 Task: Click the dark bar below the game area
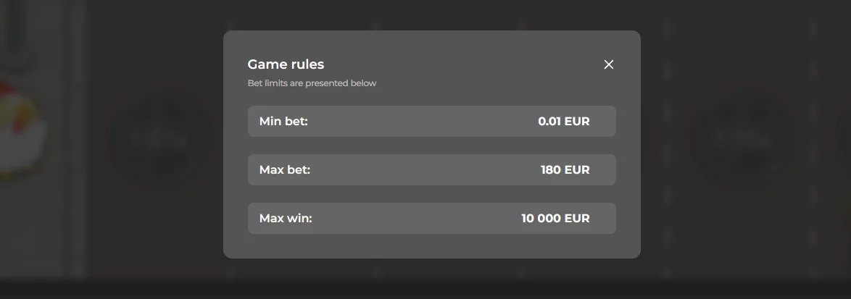click(x=425, y=290)
